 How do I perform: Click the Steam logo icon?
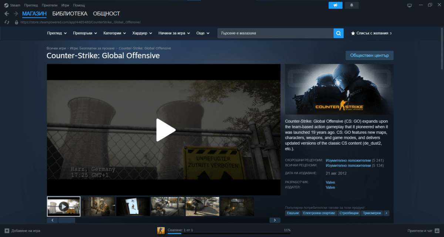(x=6, y=6)
